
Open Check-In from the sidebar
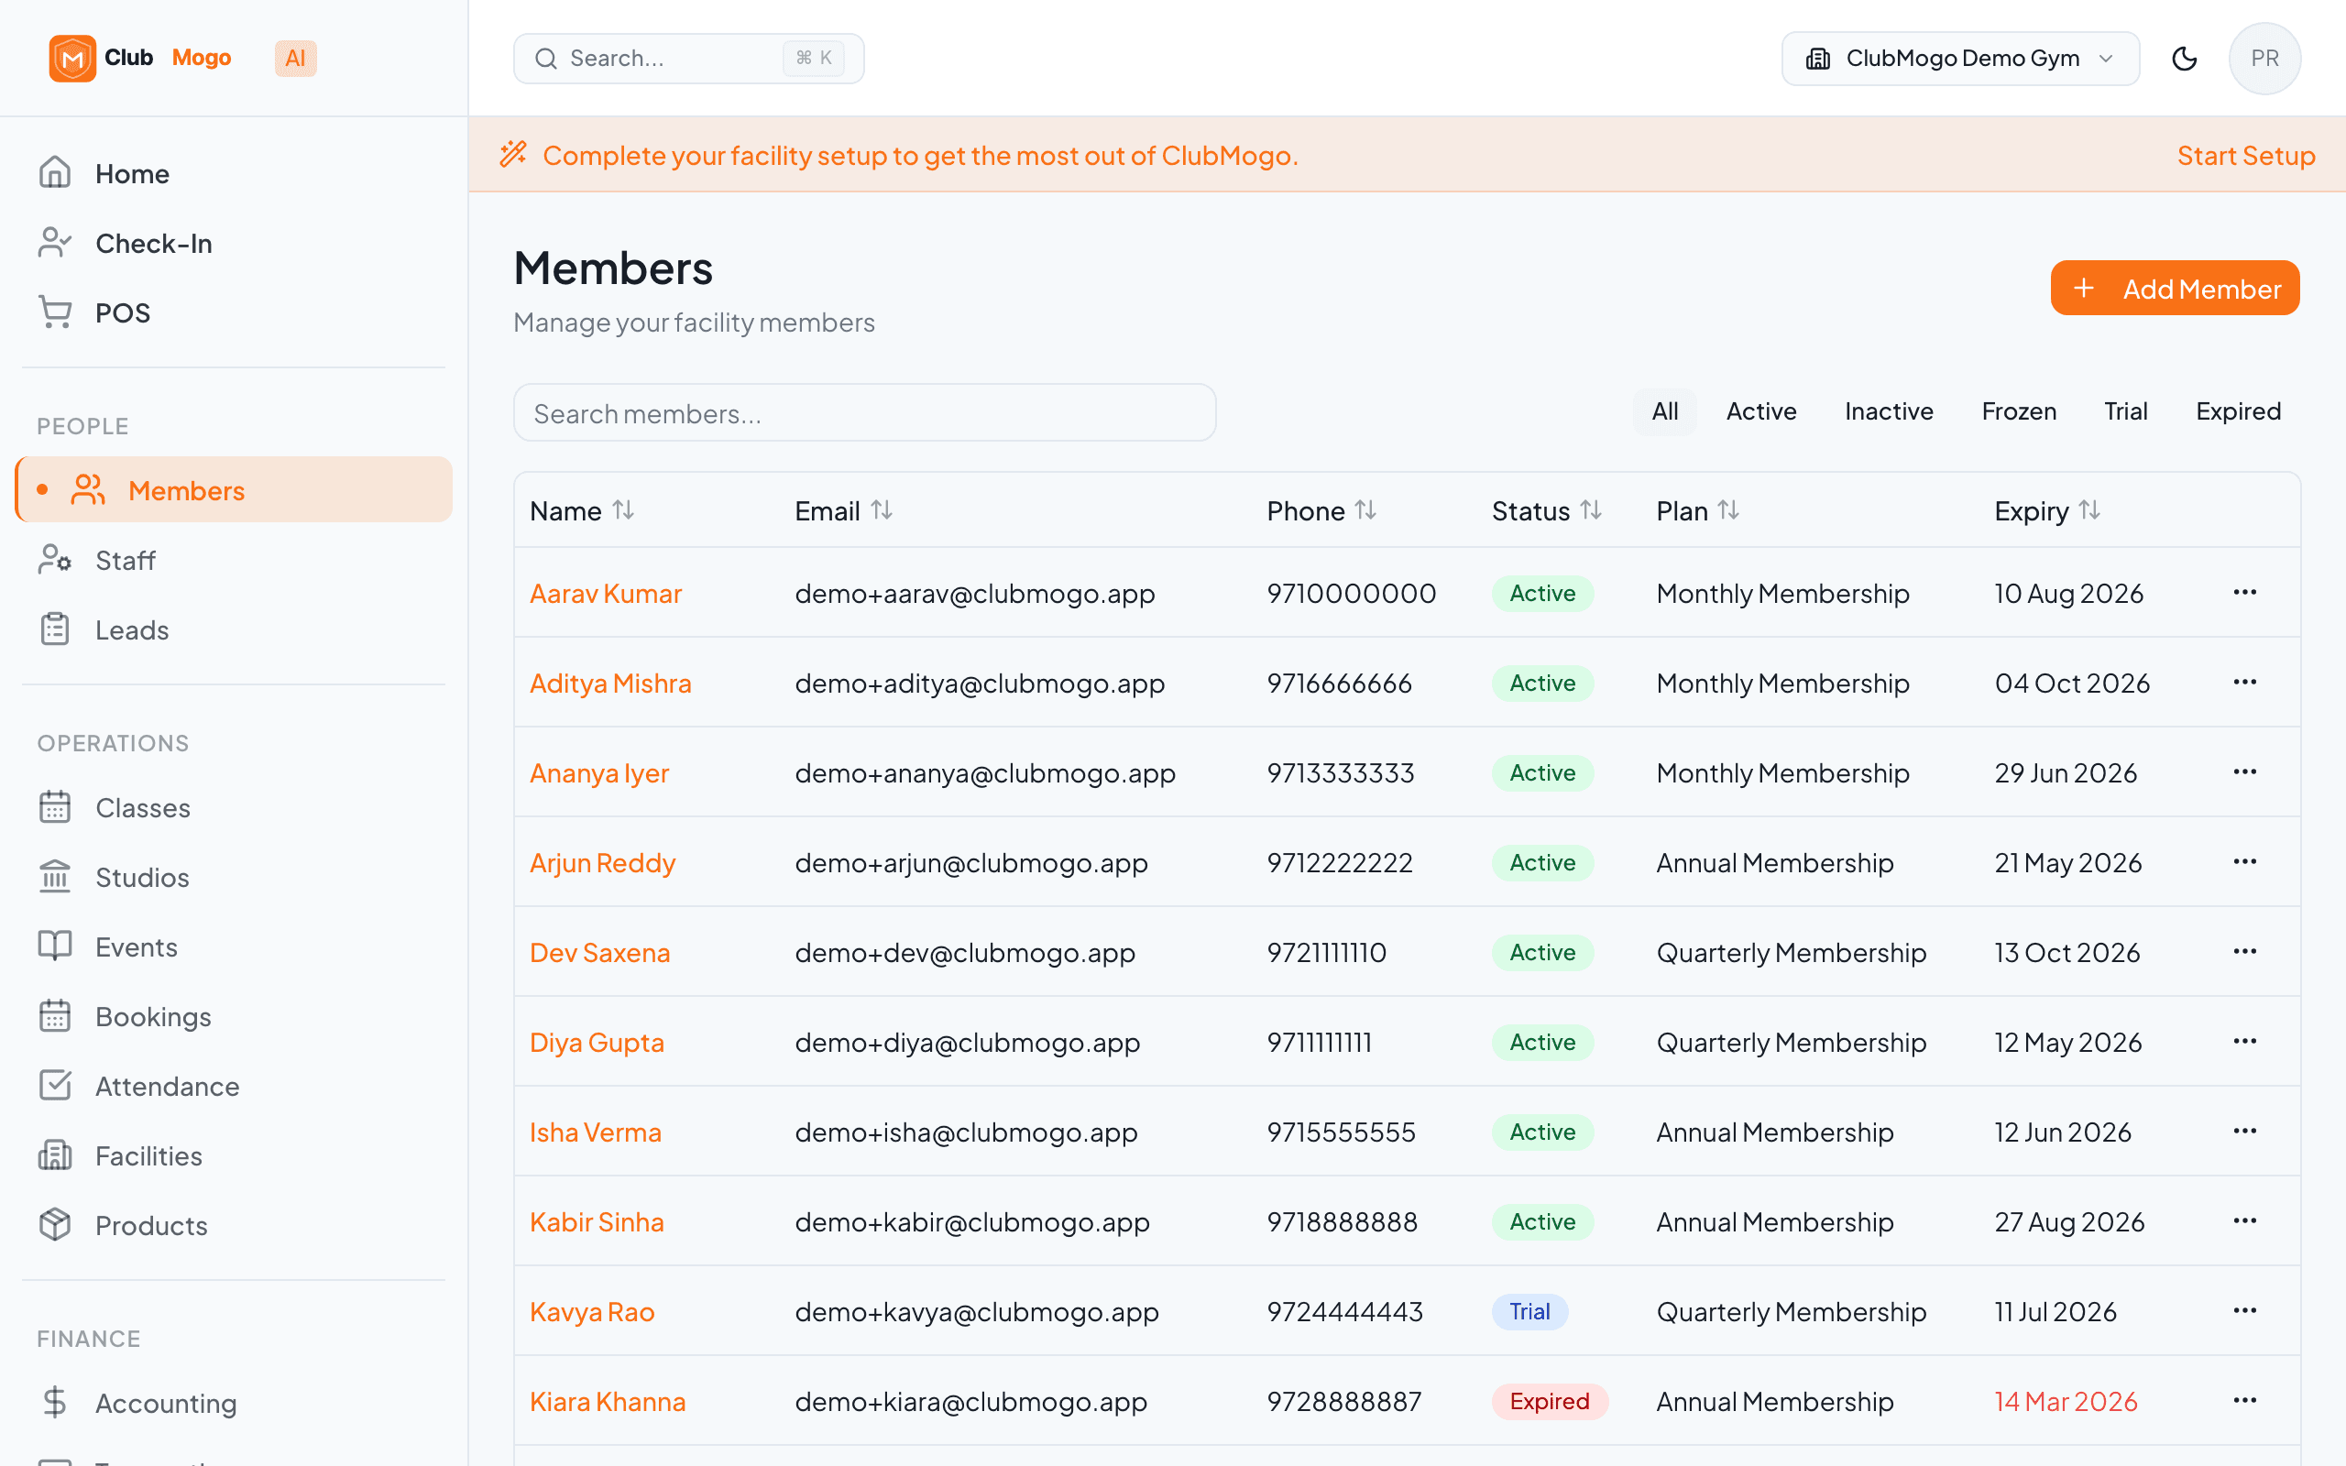pyautogui.click(x=234, y=244)
